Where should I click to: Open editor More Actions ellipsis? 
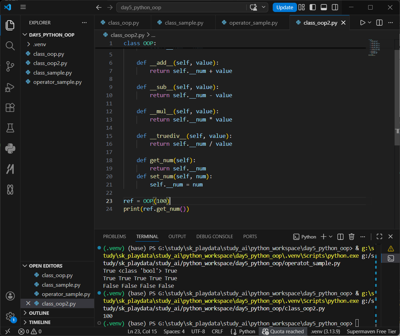click(x=390, y=23)
